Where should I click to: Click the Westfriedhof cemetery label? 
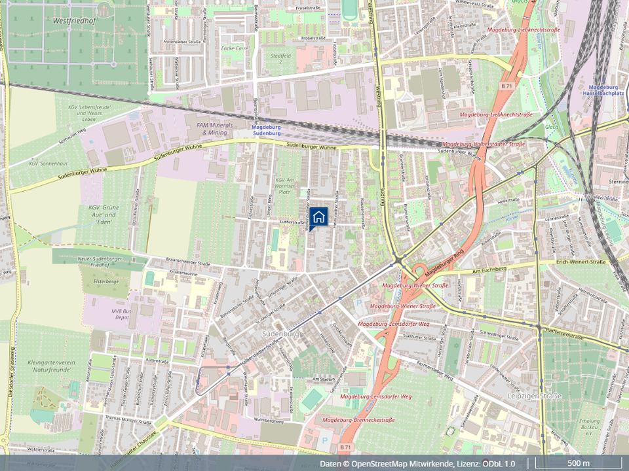pyautogui.click(x=74, y=21)
